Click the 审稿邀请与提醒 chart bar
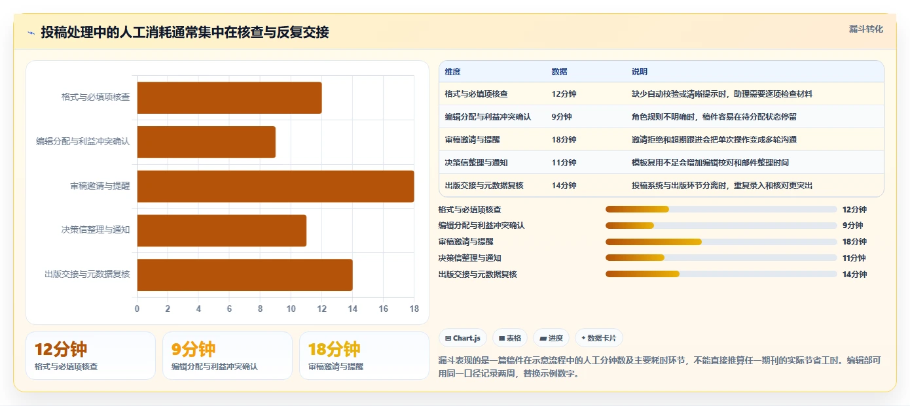 click(x=276, y=186)
